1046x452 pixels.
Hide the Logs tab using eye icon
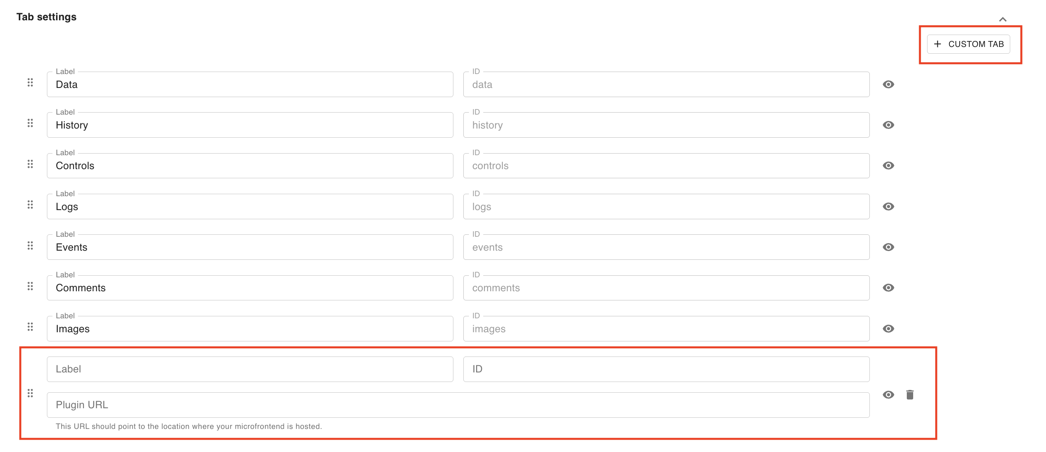click(x=888, y=207)
